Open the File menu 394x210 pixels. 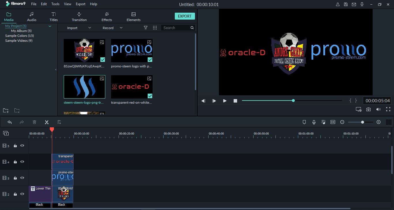tap(34, 4)
